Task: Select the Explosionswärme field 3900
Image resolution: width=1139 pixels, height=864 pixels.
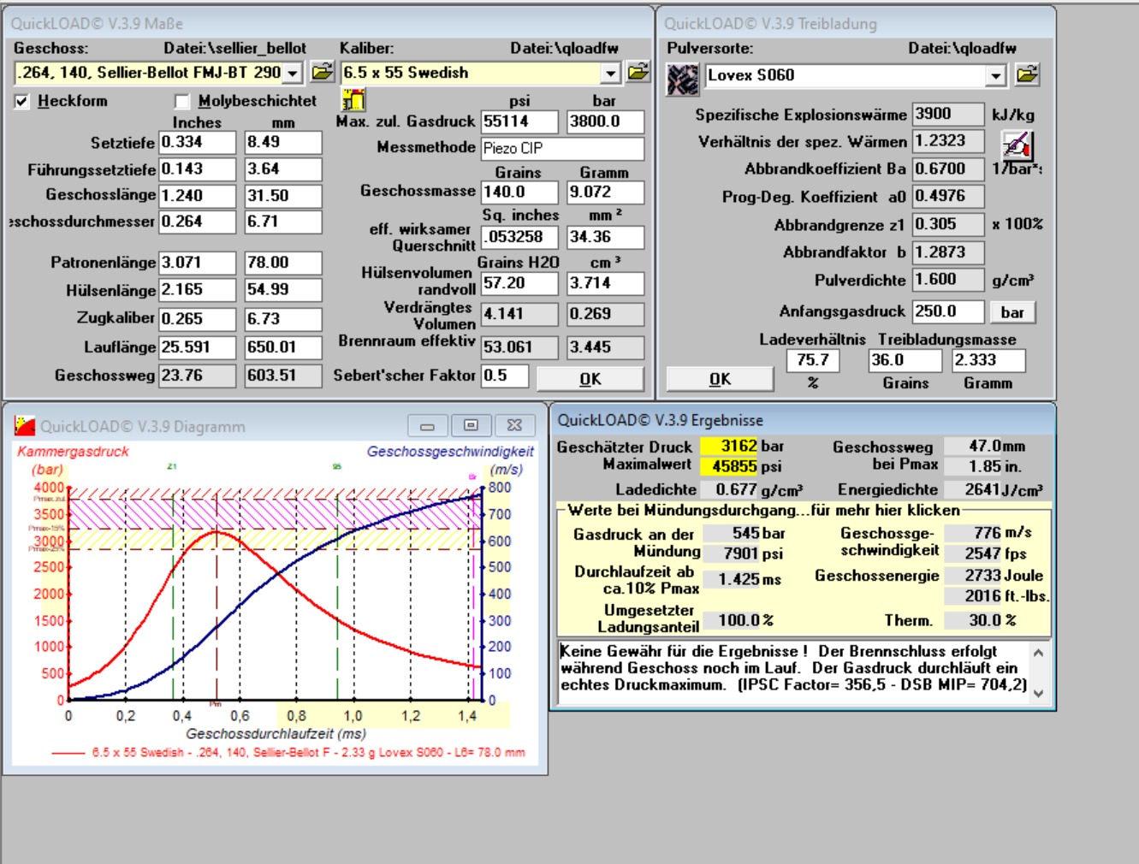Action: coord(948,114)
